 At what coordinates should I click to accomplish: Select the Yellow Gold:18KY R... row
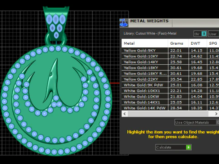170,73
